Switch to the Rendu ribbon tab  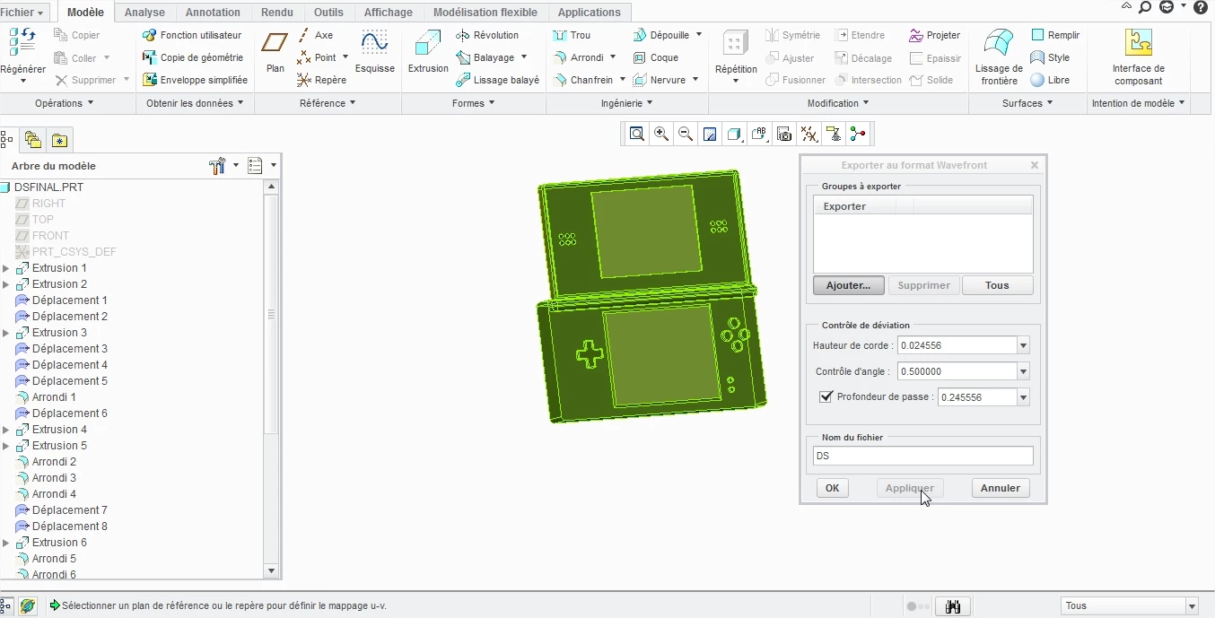pos(277,13)
